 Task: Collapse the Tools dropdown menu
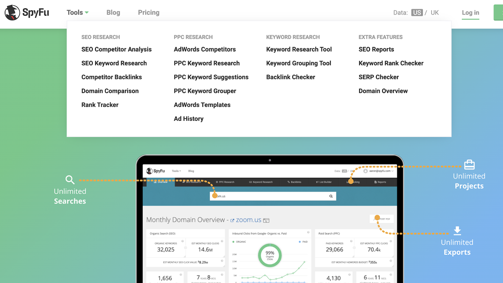[77, 13]
